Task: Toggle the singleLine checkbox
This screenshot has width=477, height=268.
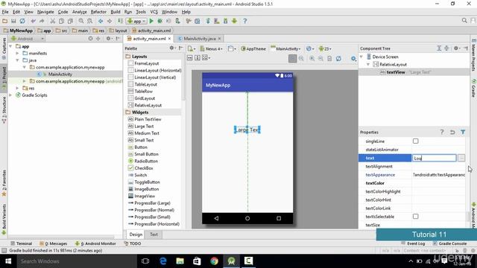Action: click(x=416, y=141)
